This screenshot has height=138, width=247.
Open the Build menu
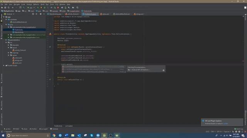coord(42,4)
